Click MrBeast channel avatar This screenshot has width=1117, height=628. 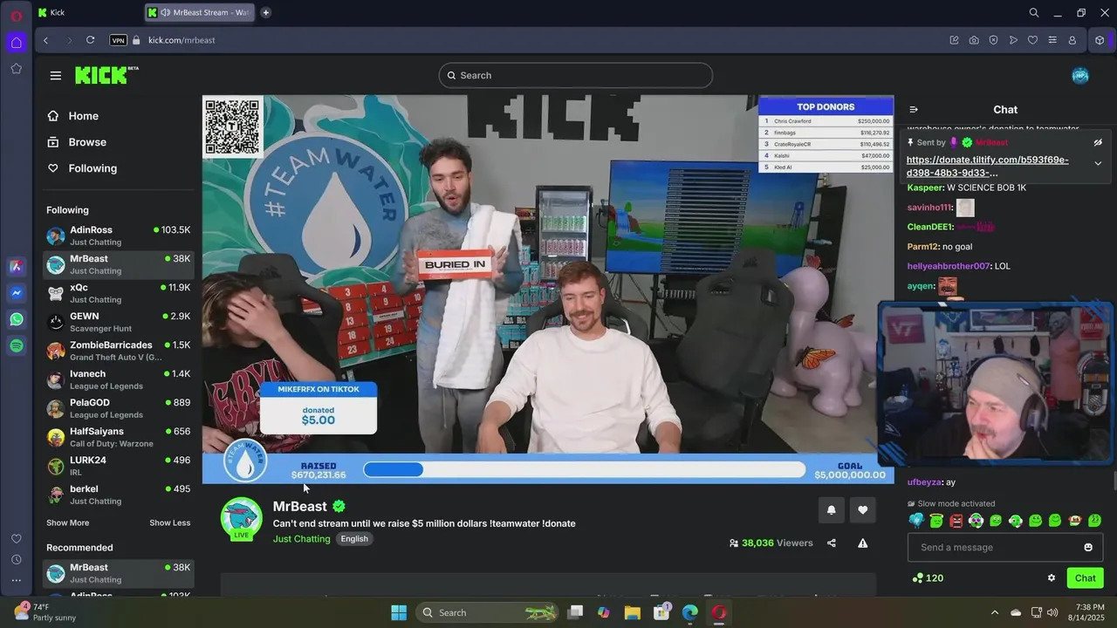[x=242, y=518]
